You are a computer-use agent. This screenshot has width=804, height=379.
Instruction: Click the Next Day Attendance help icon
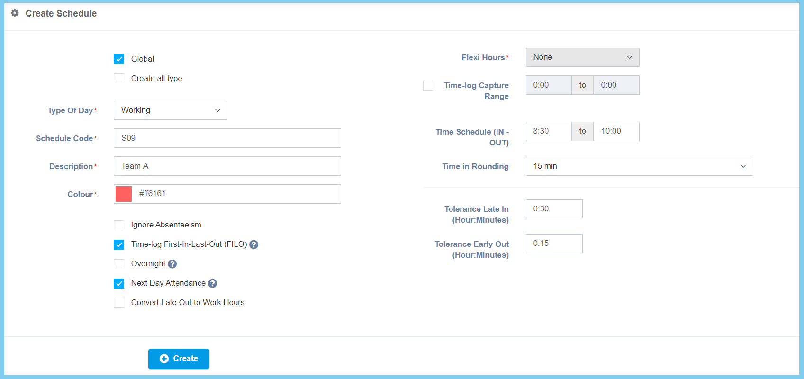pos(213,283)
